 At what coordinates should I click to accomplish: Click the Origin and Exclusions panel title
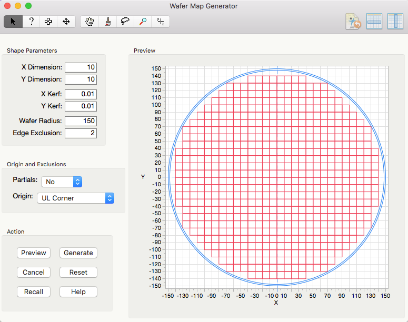tap(36, 164)
